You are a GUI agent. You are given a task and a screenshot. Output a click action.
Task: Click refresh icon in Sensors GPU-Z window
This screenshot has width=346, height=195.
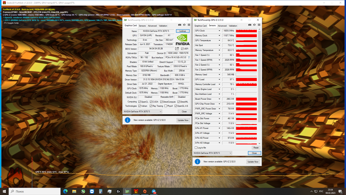coord(254,25)
